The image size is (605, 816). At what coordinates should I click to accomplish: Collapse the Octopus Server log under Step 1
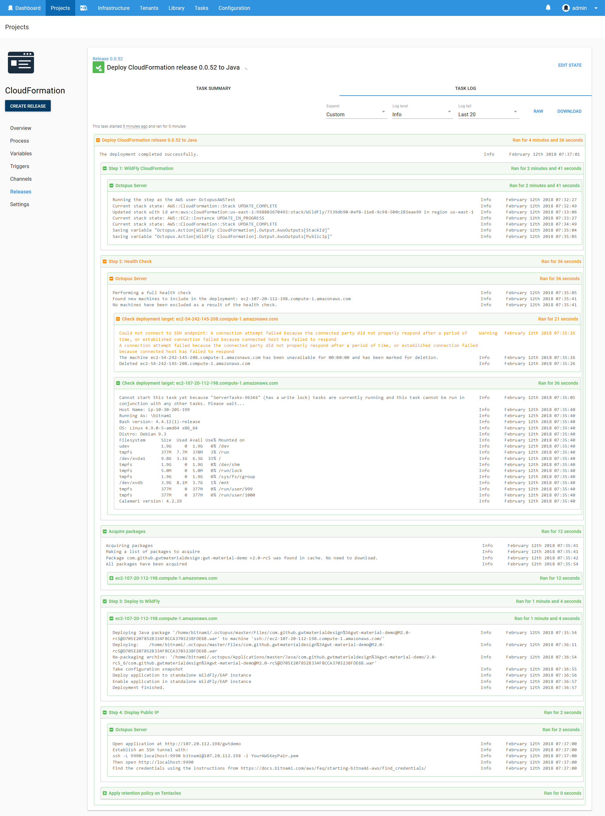111,185
